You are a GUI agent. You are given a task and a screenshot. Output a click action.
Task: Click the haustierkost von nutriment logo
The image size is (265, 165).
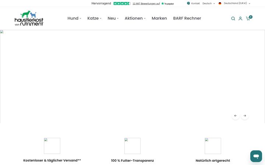29,18
